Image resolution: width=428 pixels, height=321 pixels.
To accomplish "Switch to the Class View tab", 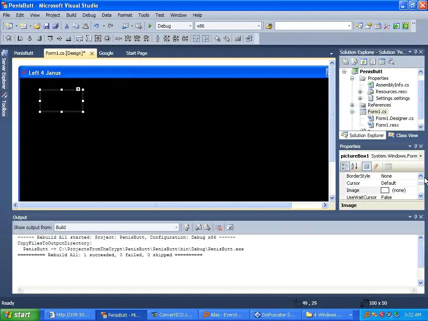I will click(403, 135).
